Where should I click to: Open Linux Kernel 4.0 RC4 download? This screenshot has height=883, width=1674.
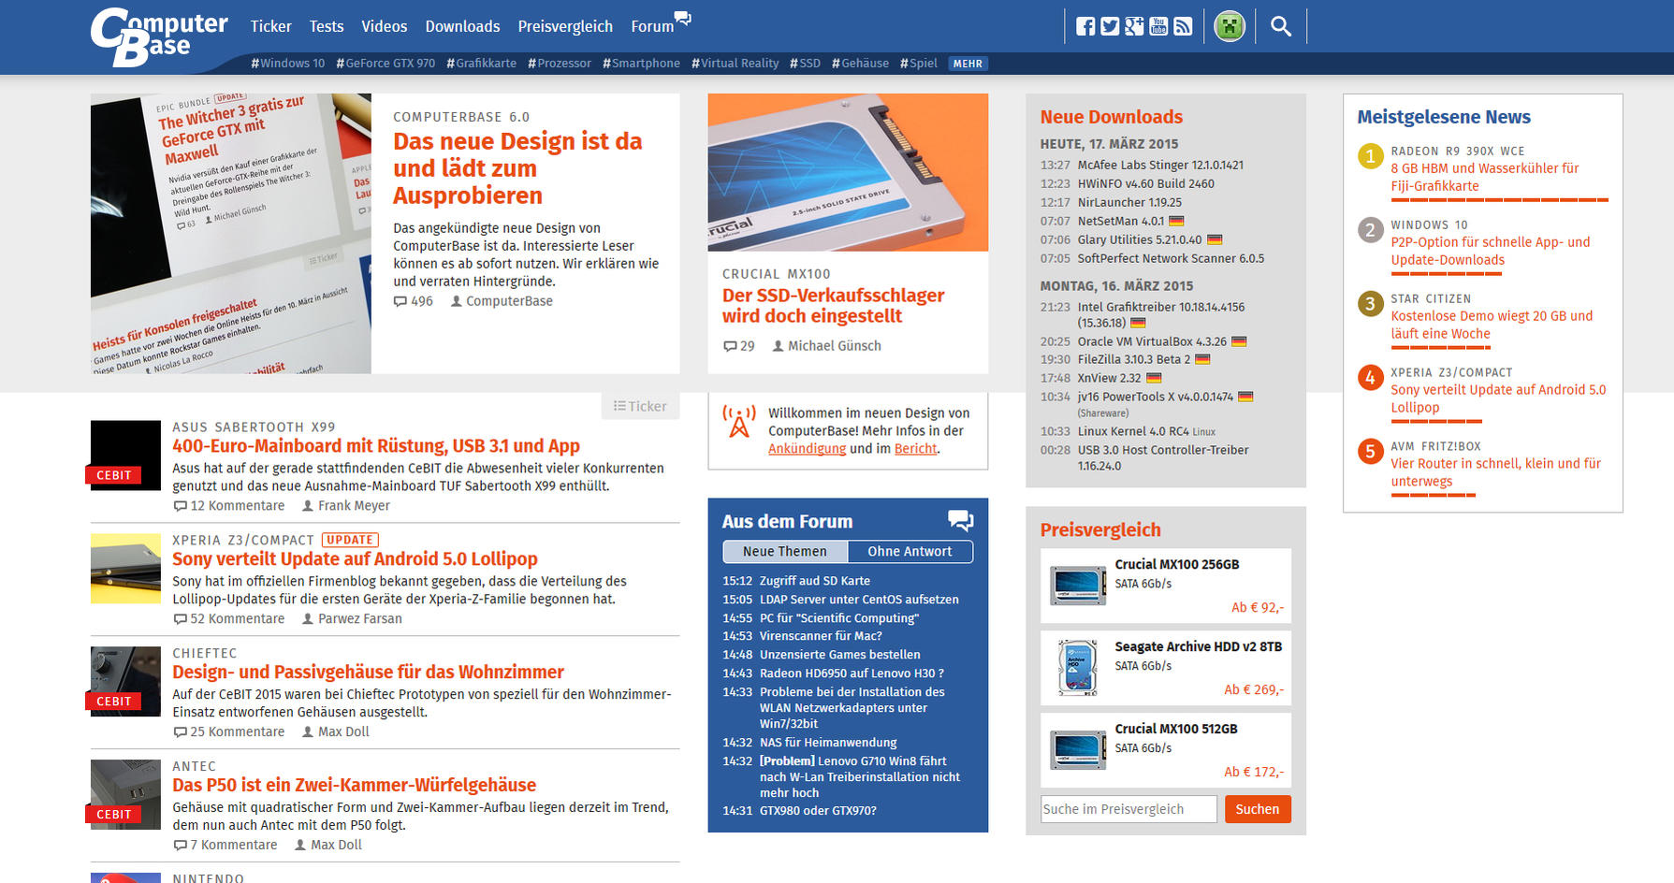pos(1133,432)
